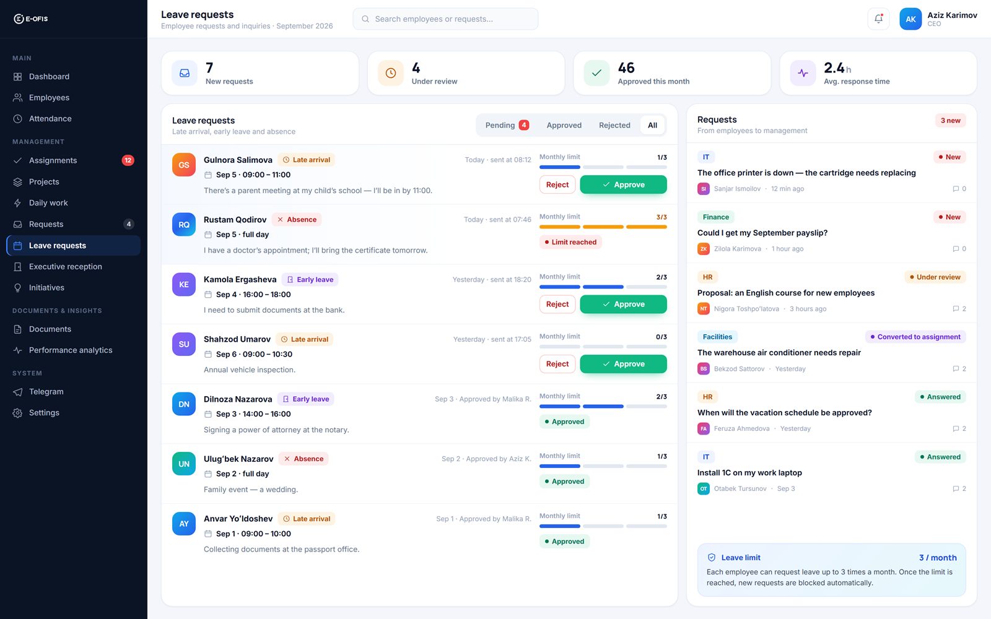Click the Under review clock icon
This screenshot has height=619, width=991.
391,73
